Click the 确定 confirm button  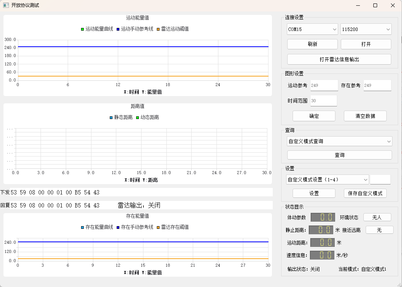[314, 116]
